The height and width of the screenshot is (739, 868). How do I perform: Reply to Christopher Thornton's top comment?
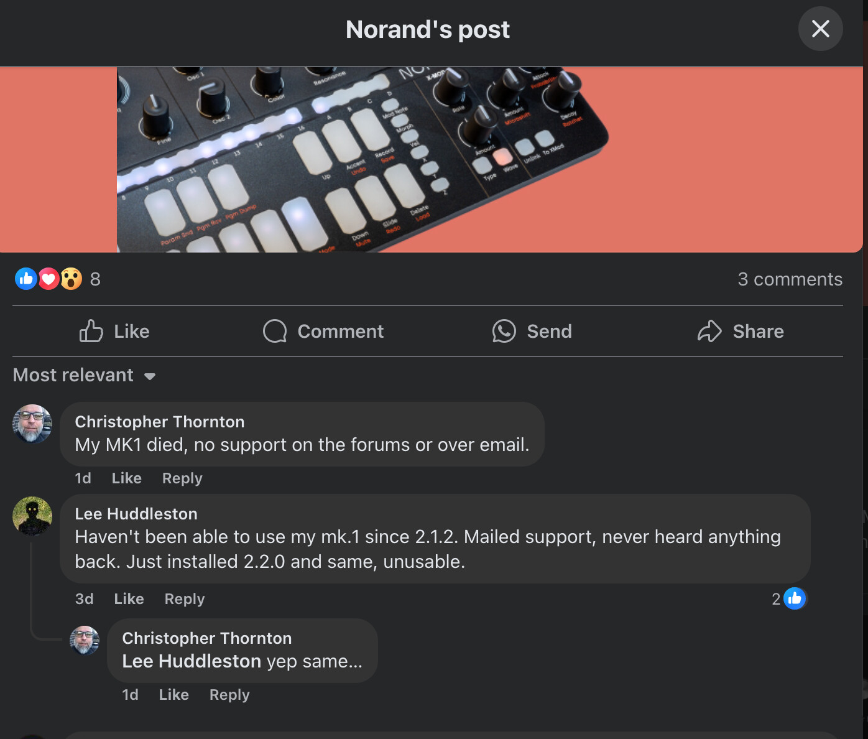(182, 478)
